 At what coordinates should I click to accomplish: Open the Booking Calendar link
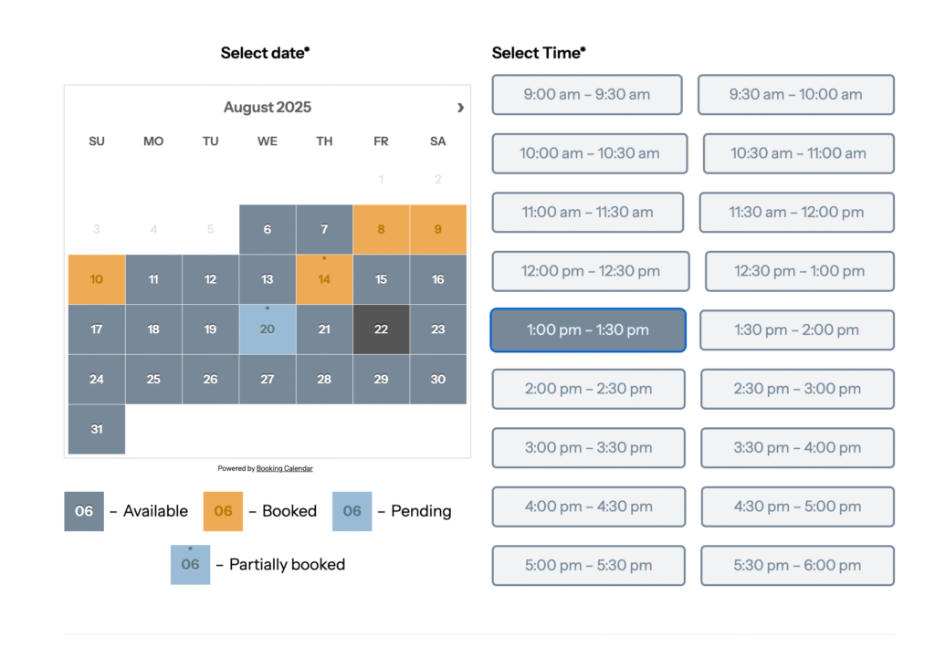[x=284, y=468]
